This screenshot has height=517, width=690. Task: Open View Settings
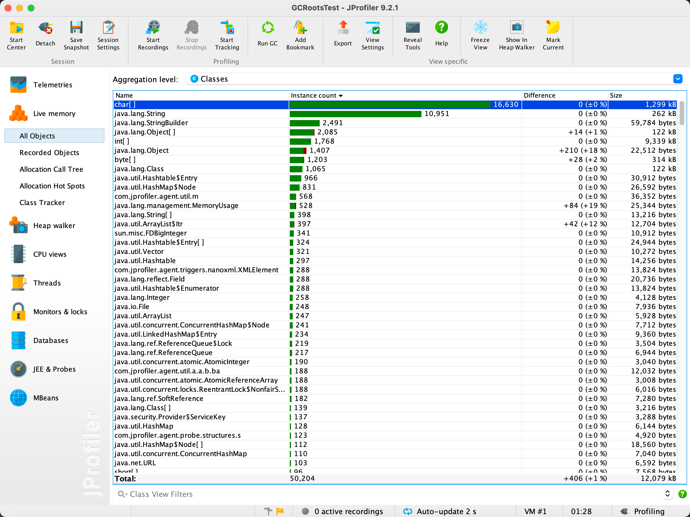(x=372, y=35)
